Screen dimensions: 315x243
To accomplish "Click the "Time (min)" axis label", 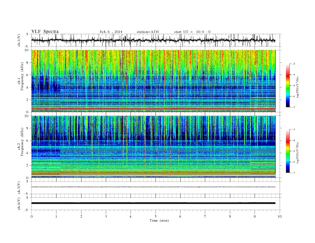I will coord(159,220).
